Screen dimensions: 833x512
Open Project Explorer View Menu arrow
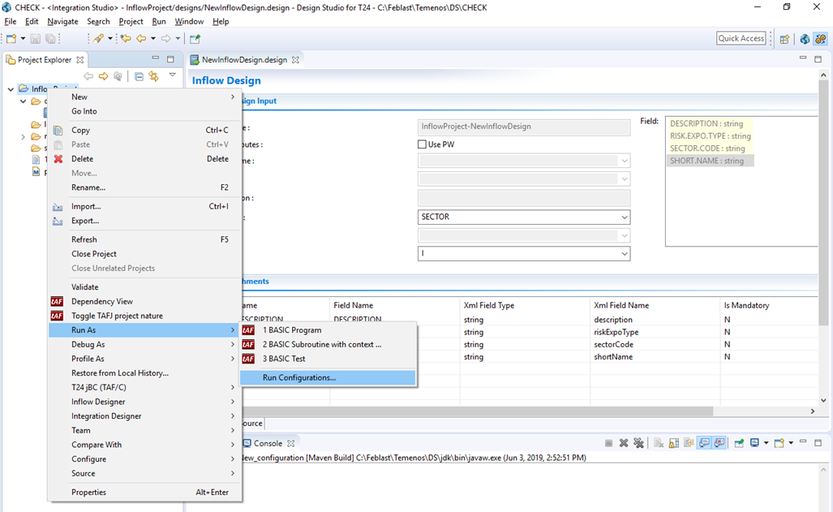pyautogui.click(x=172, y=75)
